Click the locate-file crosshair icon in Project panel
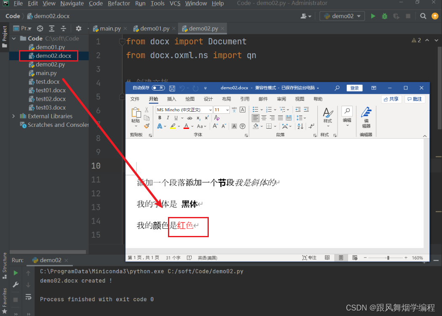Viewport: 442px width, 316px height. tap(40, 28)
